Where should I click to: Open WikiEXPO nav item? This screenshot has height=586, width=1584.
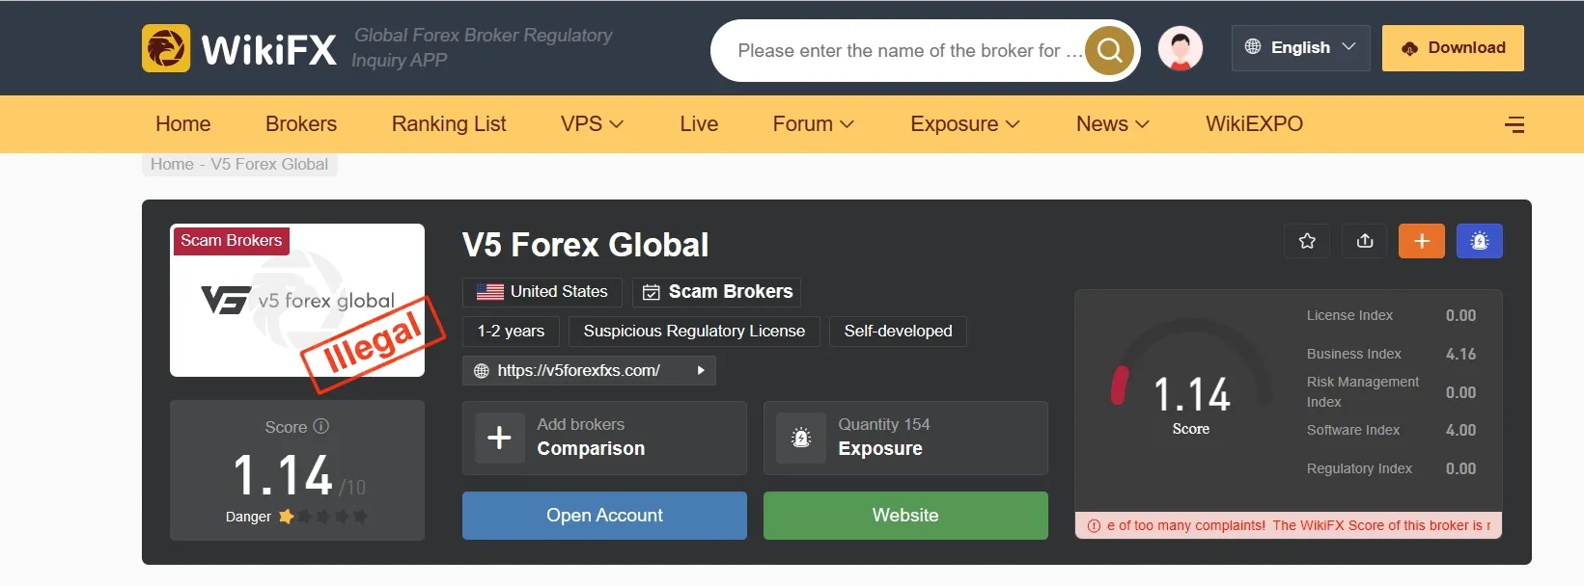[x=1254, y=123]
